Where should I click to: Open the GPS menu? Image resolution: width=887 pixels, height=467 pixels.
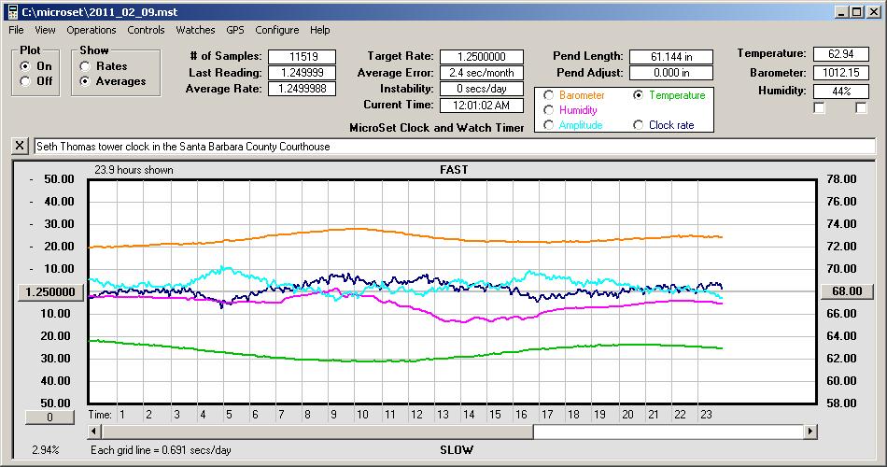(234, 30)
